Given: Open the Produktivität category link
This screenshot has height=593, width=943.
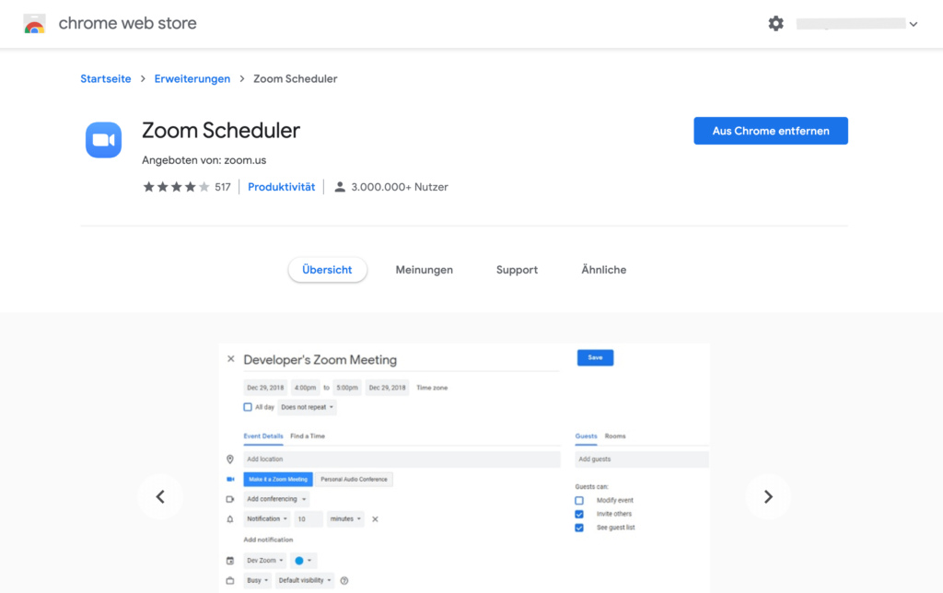Looking at the screenshot, I should 282,187.
